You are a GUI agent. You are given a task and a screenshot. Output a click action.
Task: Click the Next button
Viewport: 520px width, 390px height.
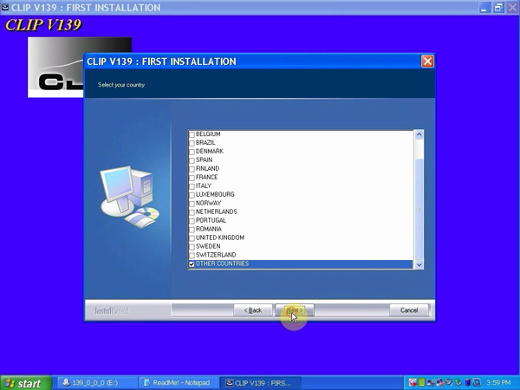pyautogui.click(x=295, y=310)
